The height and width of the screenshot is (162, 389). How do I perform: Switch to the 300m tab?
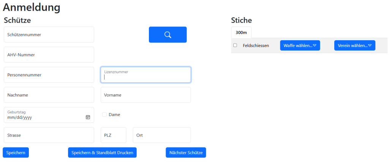(x=241, y=33)
